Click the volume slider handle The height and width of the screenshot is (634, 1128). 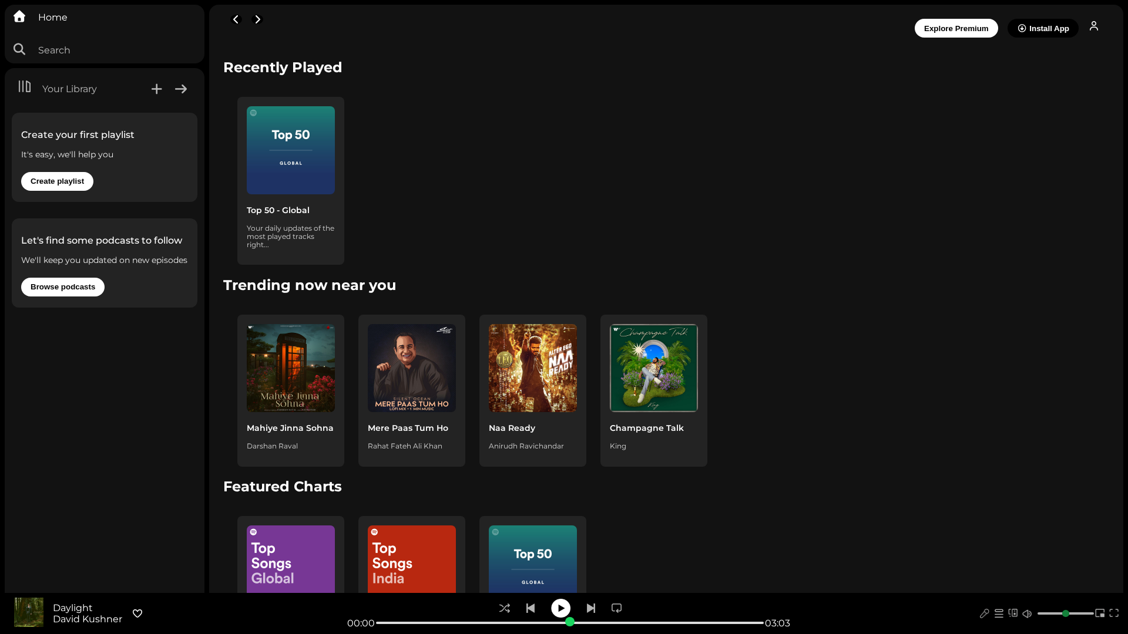(x=1066, y=613)
